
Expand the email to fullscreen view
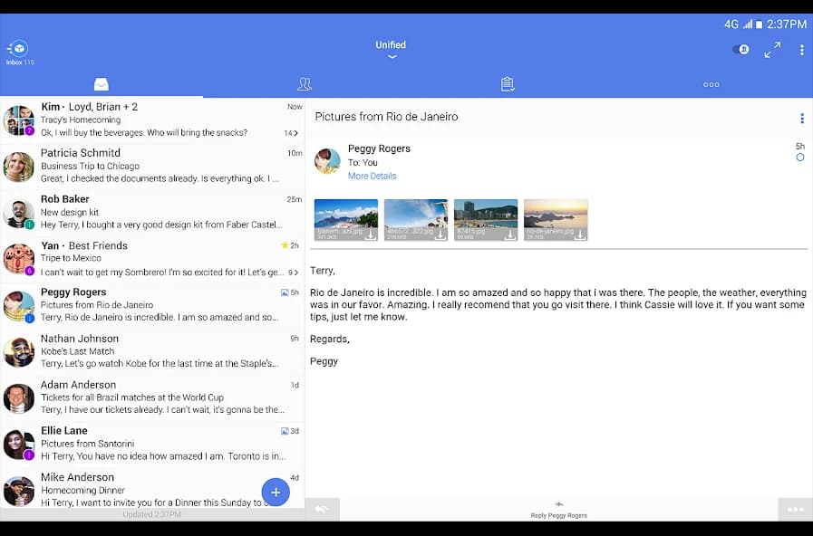click(x=772, y=50)
